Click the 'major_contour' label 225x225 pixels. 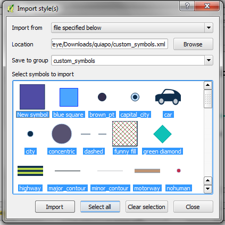click(x=68, y=188)
